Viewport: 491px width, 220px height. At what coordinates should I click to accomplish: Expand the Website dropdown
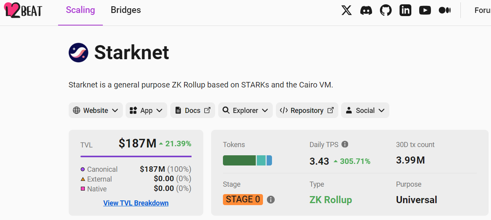(96, 111)
